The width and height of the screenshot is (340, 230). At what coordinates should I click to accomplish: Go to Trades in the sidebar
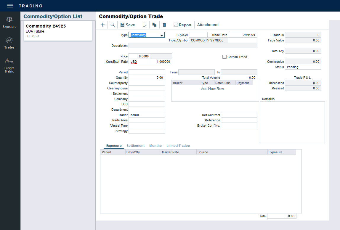point(9,43)
